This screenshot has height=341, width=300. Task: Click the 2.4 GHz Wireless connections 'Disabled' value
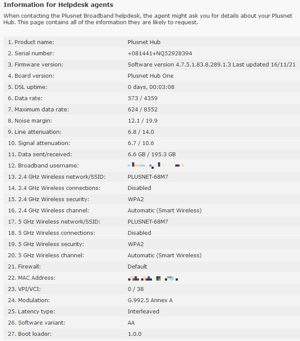point(139,188)
